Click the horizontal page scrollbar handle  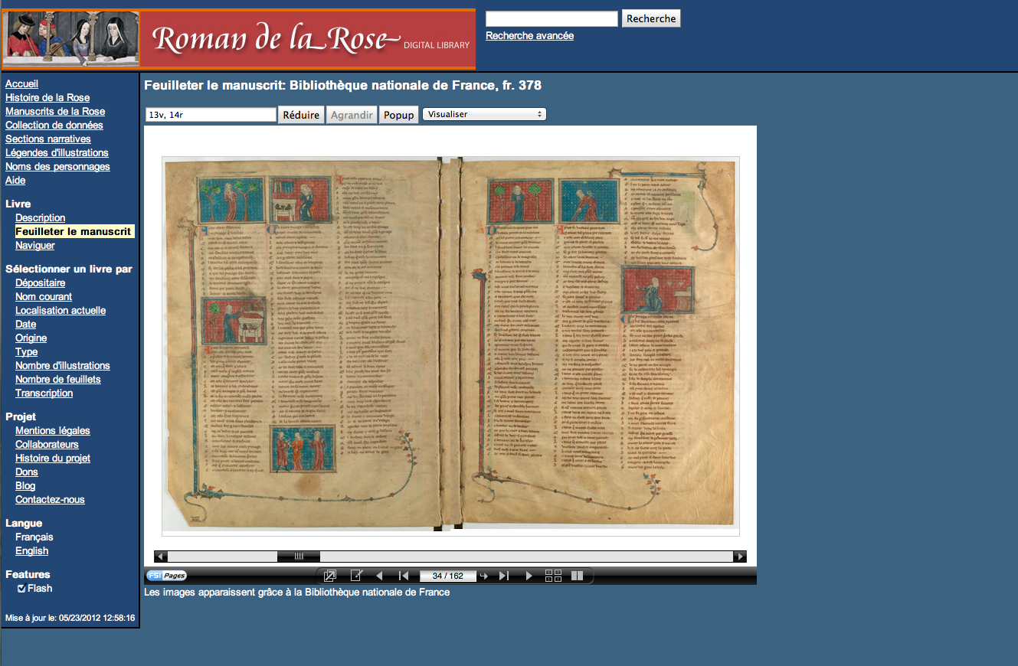299,557
